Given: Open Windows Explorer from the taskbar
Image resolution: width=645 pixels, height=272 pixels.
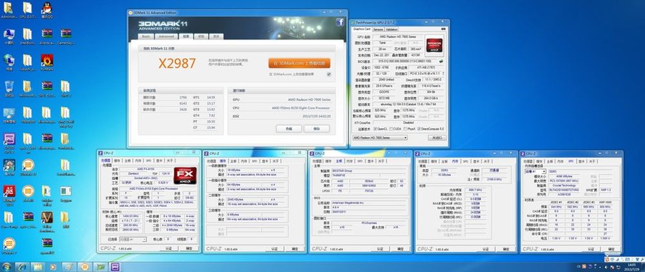Looking at the screenshot, I should click(x=37, y=267).
